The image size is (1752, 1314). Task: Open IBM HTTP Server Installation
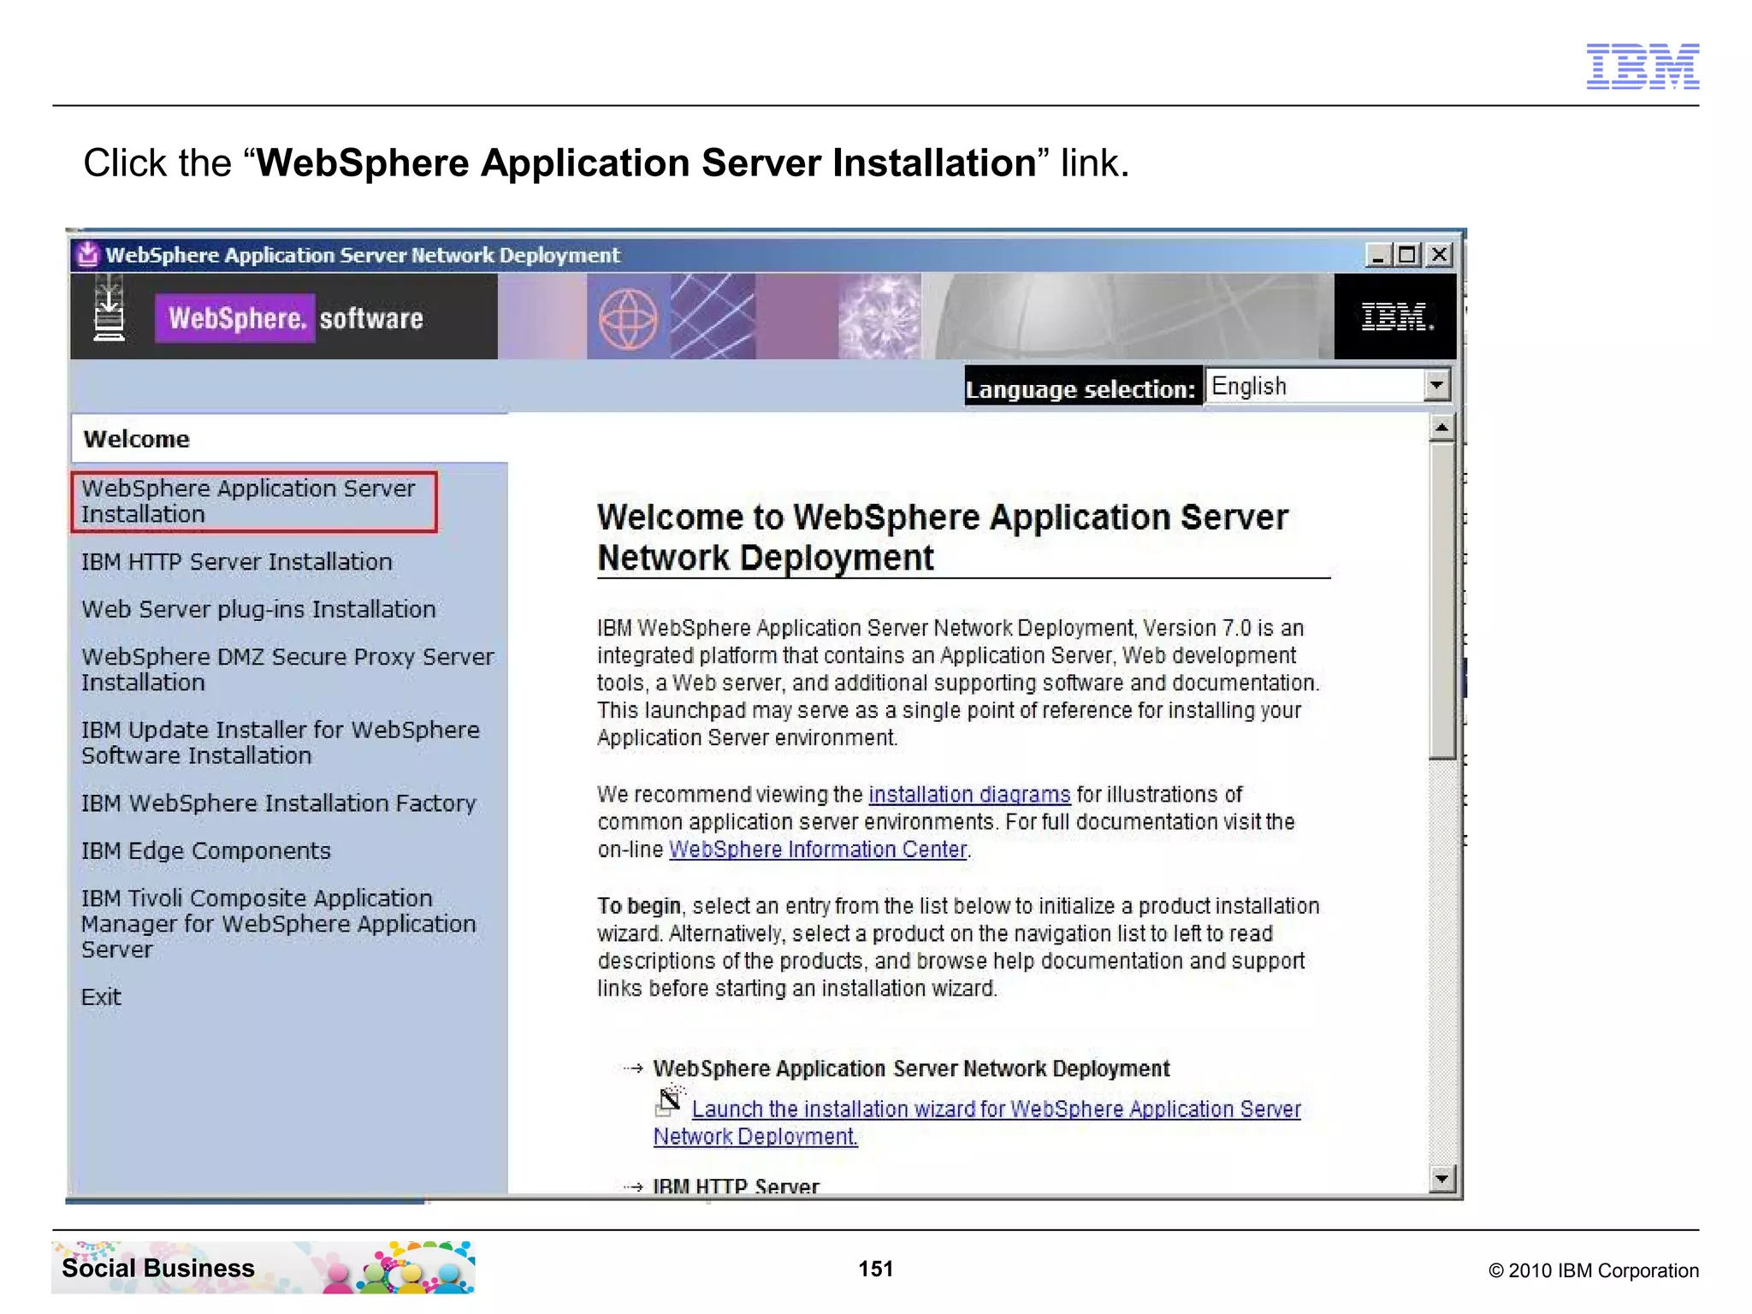coord(237,562)
